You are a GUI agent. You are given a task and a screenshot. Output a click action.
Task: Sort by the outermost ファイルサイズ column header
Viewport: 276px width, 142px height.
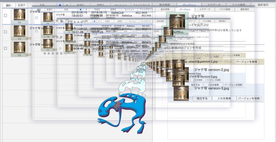(141, 5)
